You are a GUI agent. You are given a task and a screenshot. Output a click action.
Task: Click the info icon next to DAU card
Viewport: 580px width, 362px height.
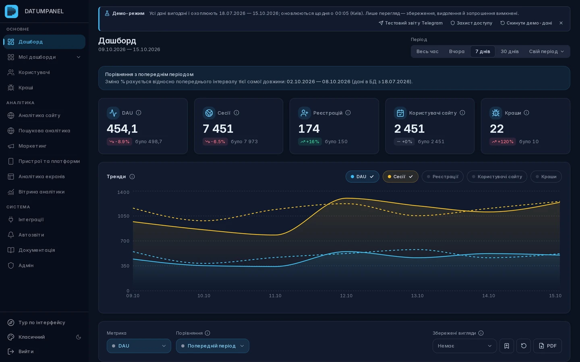[139, 113]
